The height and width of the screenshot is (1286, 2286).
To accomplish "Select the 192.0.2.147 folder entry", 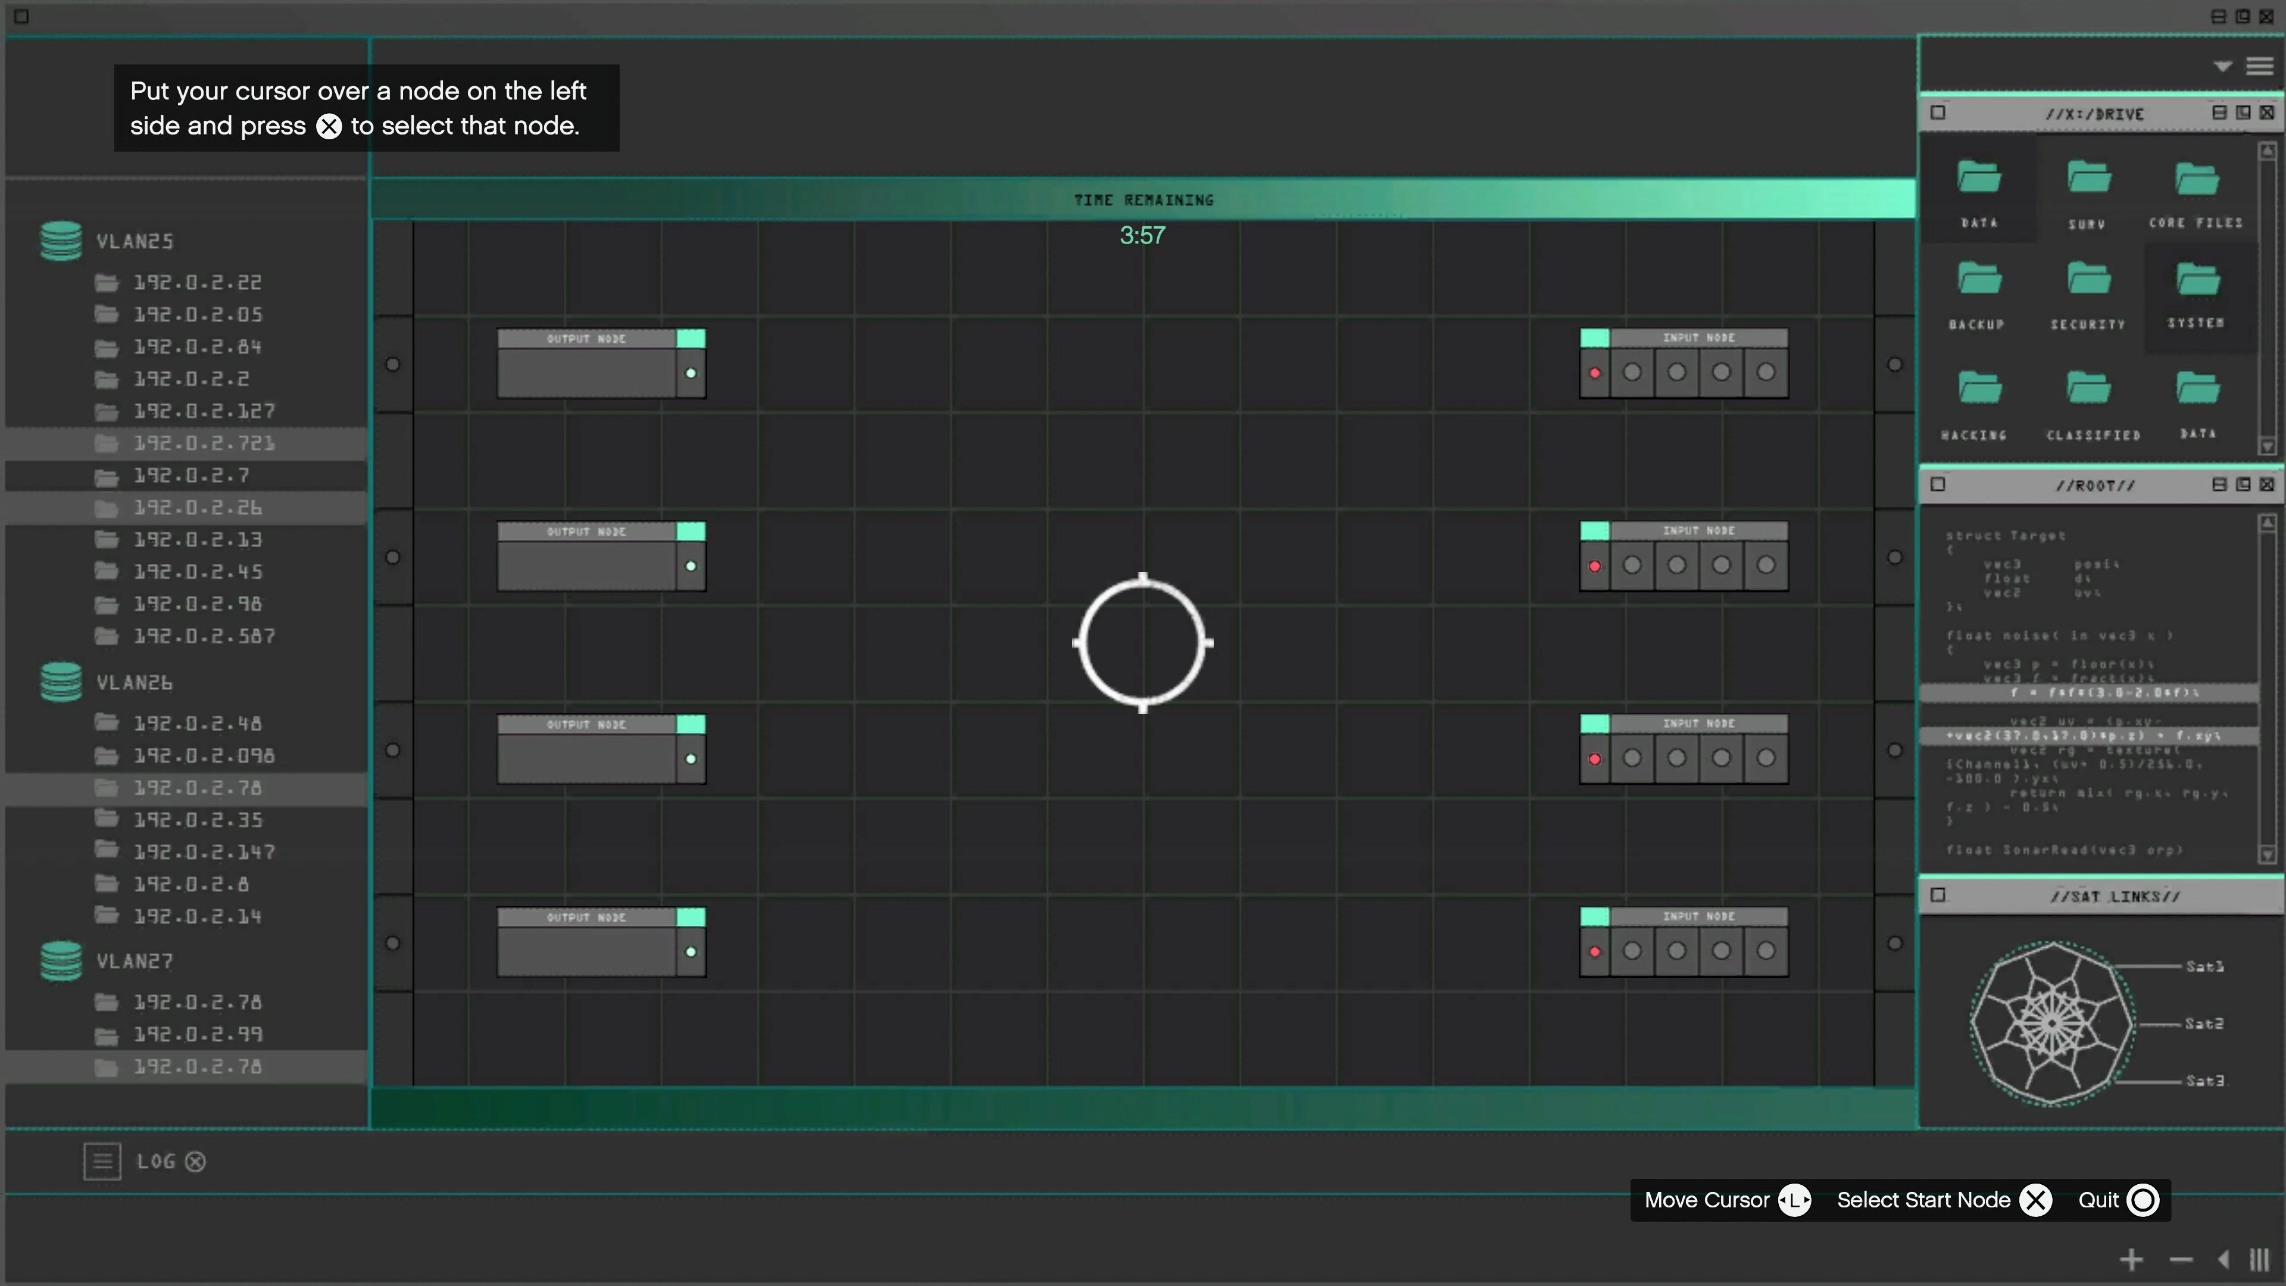I will click(204, 852).
